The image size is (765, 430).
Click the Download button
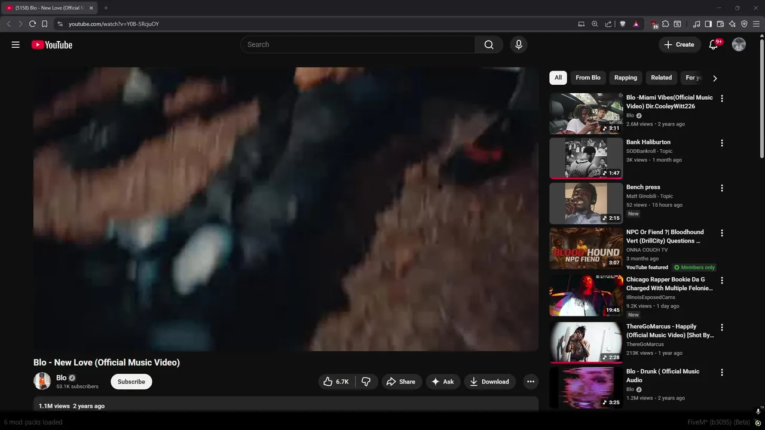click(x=490, y=382)
